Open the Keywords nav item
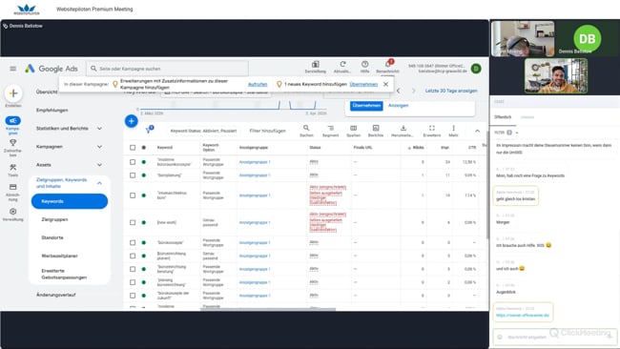Screen dimensions: 620x349 [70, 201]
